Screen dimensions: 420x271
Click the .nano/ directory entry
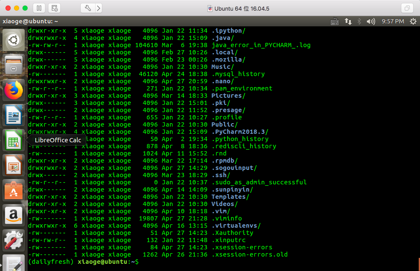tap(223, 82)
